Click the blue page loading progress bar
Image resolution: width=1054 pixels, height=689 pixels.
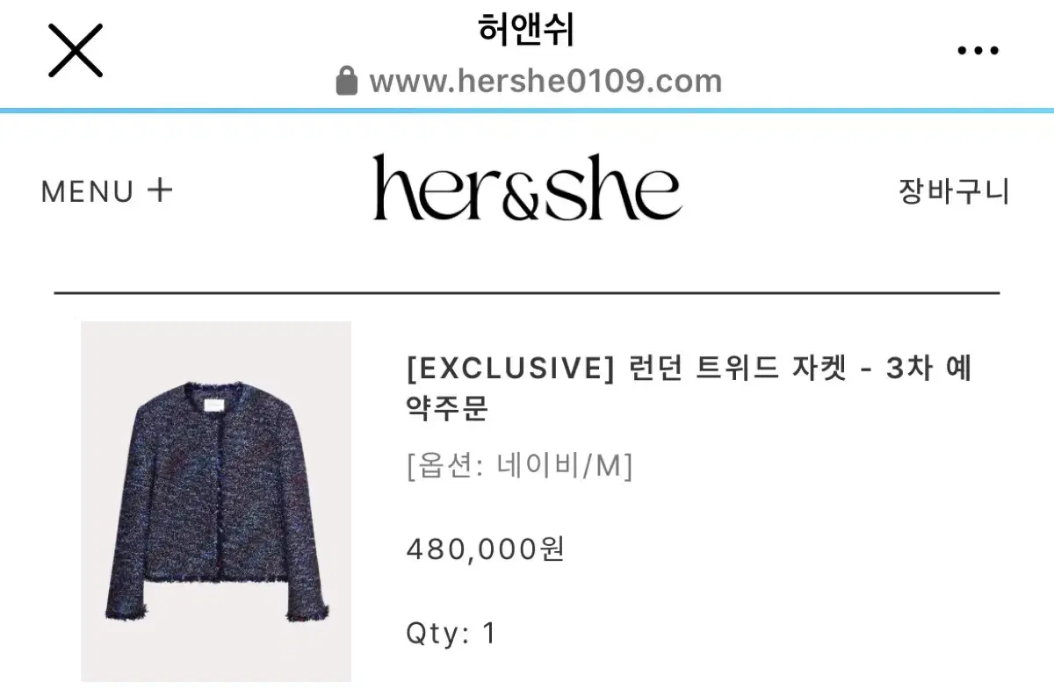coord(527,111)
